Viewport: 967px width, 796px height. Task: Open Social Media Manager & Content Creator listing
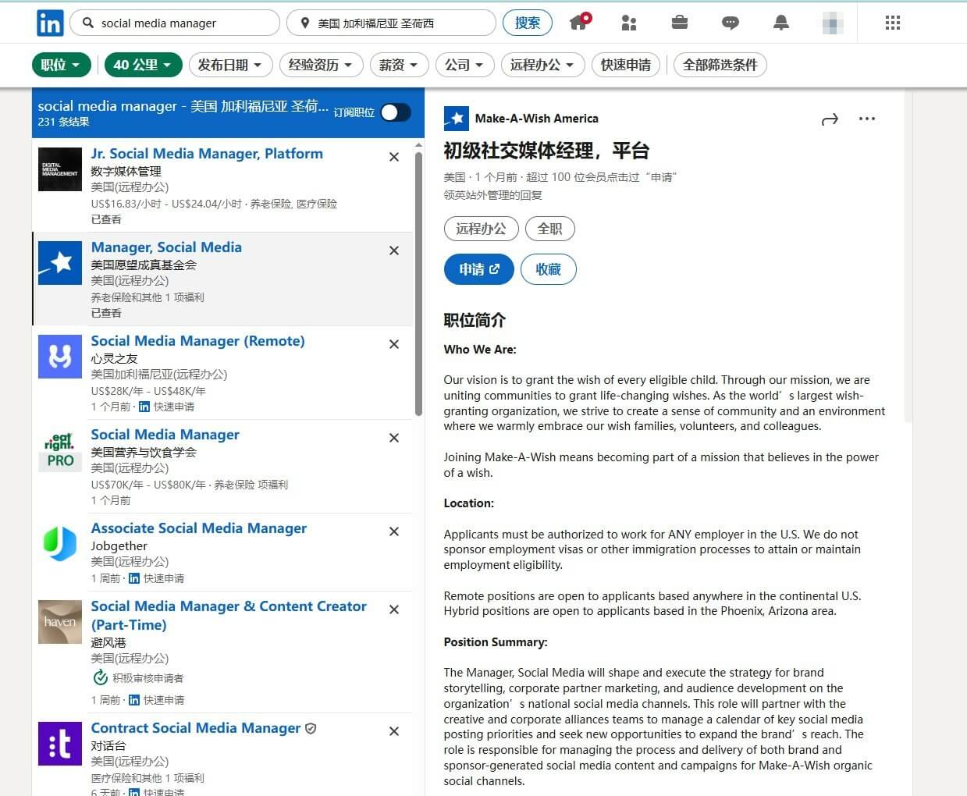coord(229,616)
